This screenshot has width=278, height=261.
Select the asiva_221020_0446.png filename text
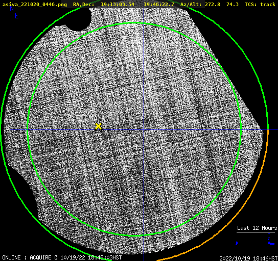(35, 4)
